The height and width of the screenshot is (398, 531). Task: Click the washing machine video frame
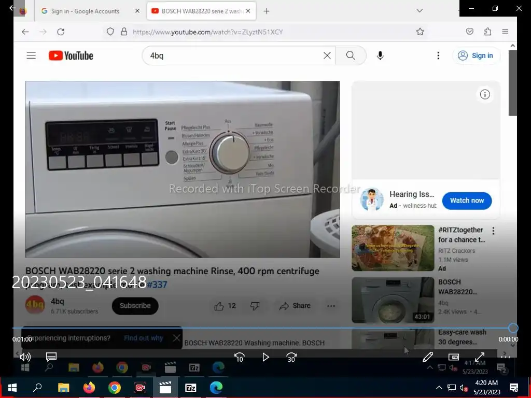(x=183, y=169)
